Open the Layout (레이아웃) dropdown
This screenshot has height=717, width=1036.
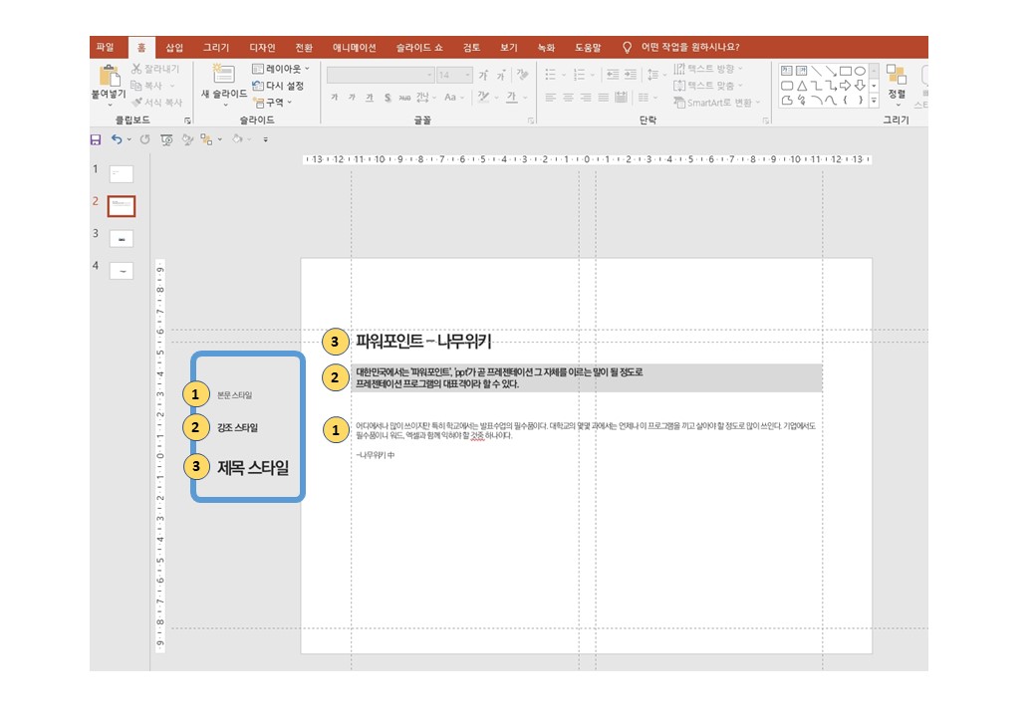281,69
